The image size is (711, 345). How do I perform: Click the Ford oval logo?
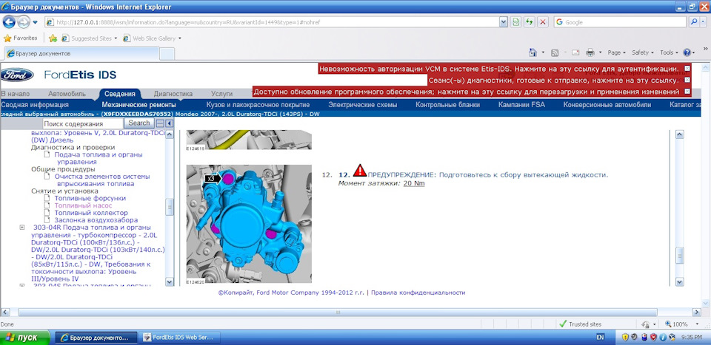click(17, 75)
